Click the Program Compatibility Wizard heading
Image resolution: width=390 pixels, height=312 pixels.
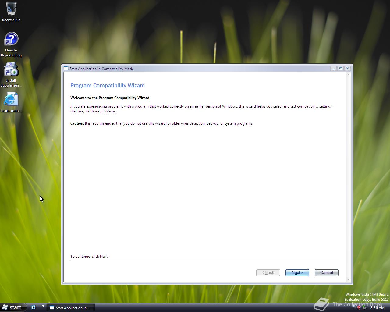point(108,86)
